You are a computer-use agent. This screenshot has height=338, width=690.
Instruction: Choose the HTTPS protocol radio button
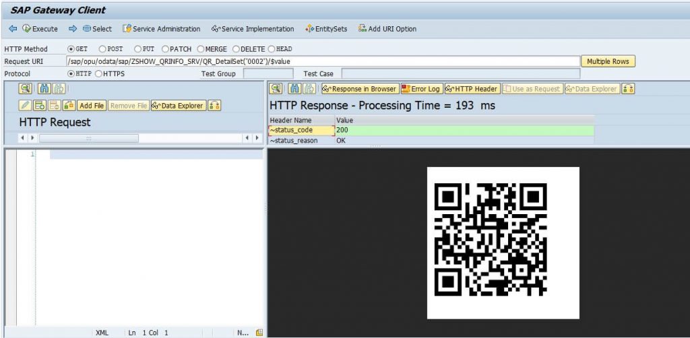coord(98,74)
